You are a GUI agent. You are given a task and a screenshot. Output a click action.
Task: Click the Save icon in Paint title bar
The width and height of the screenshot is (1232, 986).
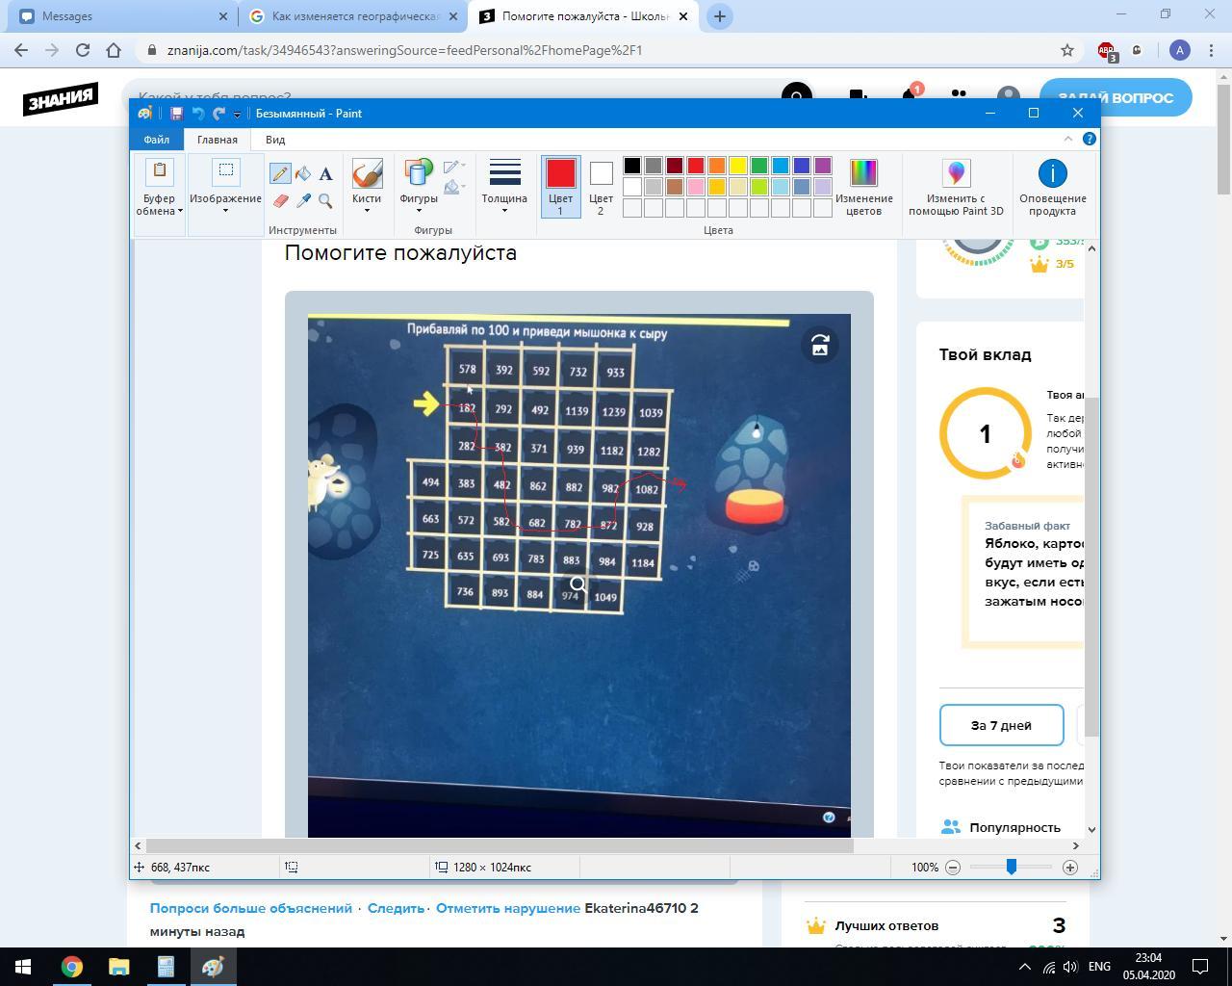[x=176, y=114]
